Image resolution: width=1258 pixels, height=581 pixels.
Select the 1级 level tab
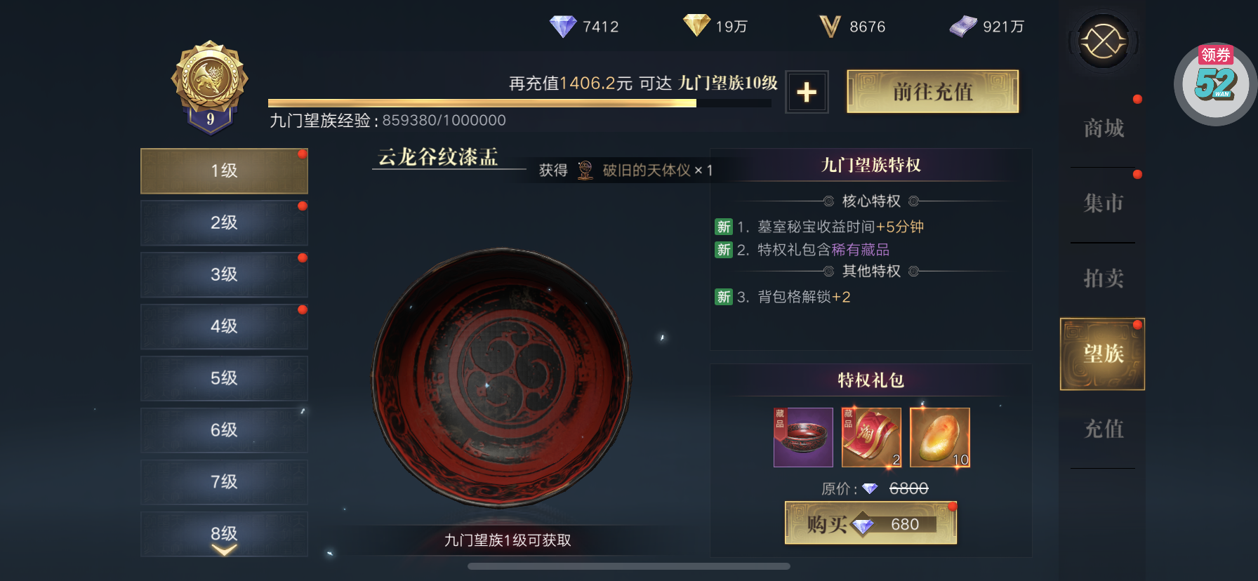tap(224, 171)
